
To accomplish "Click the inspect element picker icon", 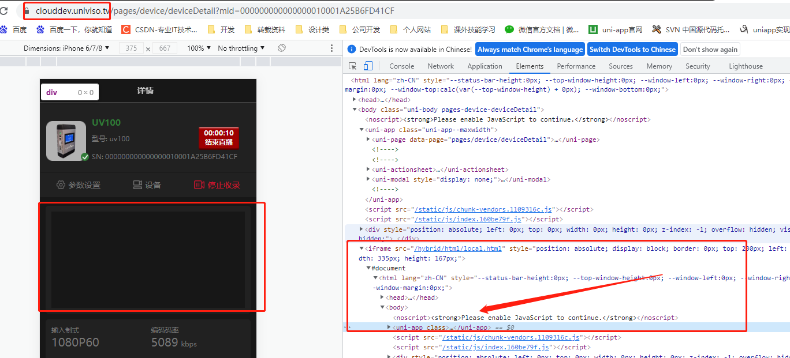I will pyautogui.click(x=353, y=66).
